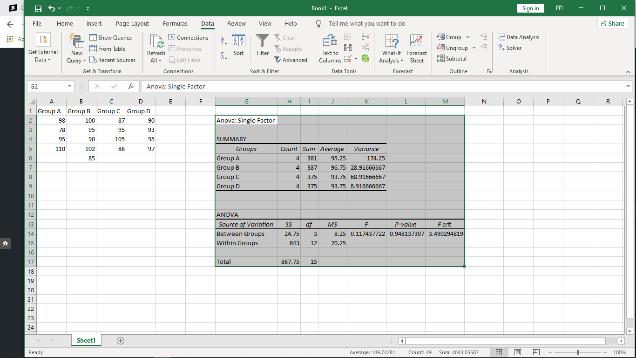Save the workbook with the Save icon

point(38,8)
